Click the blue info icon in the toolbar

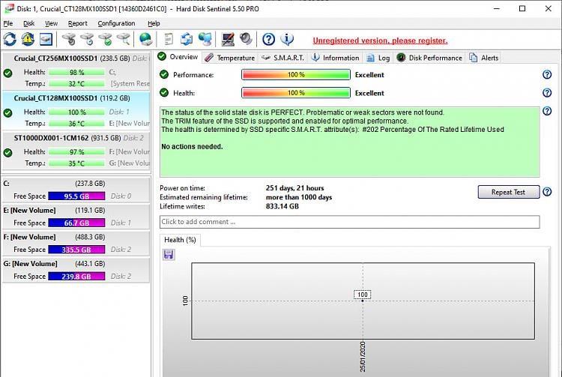(x=286, y=39)
